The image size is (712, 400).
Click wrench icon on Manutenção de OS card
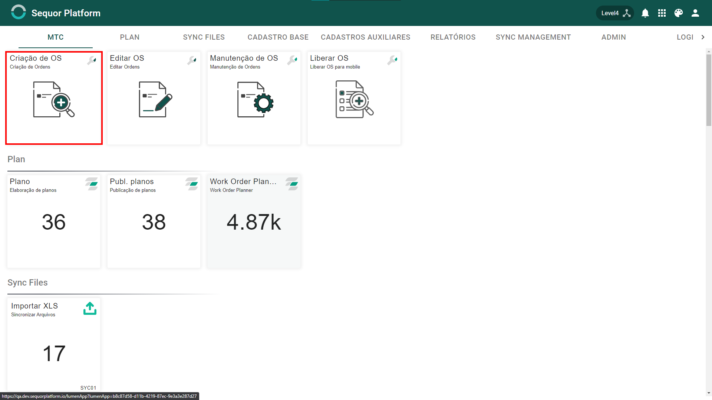tap(292, 60)
